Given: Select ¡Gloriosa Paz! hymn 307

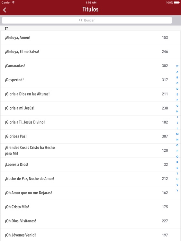Looking at the screenshot, I should 90,137.
